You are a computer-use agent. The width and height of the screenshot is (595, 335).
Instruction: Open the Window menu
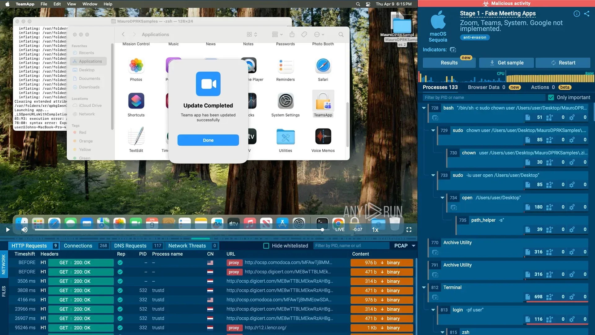(90, 4)
